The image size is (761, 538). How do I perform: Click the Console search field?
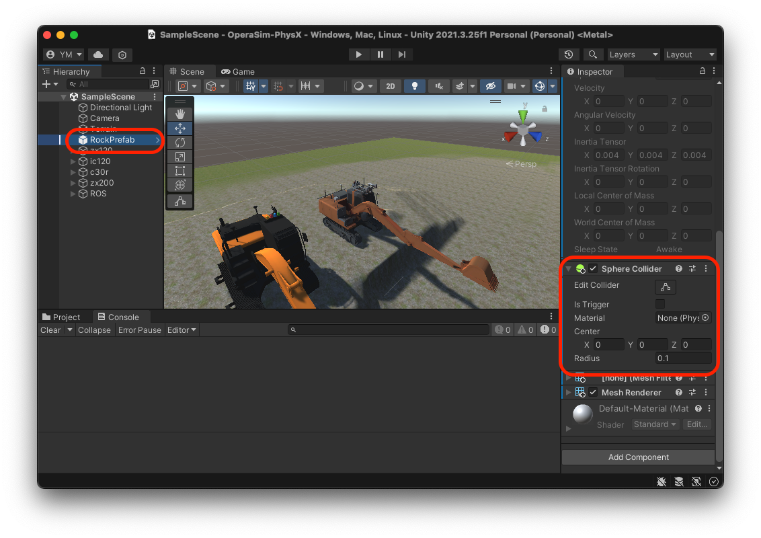tap(389, 330)
